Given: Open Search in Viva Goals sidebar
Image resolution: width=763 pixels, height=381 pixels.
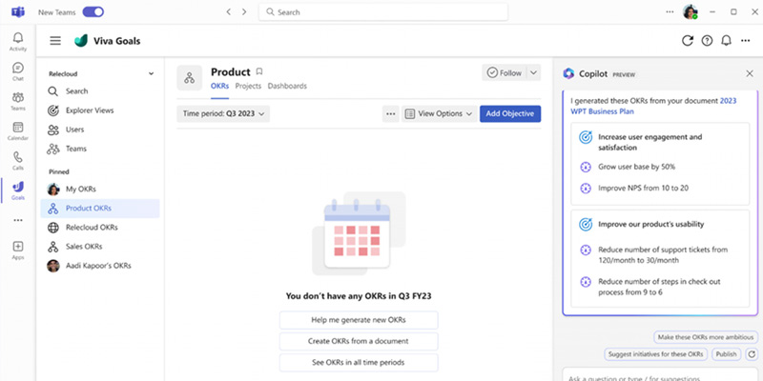Looking at the screenshot, I should (101, 91).
